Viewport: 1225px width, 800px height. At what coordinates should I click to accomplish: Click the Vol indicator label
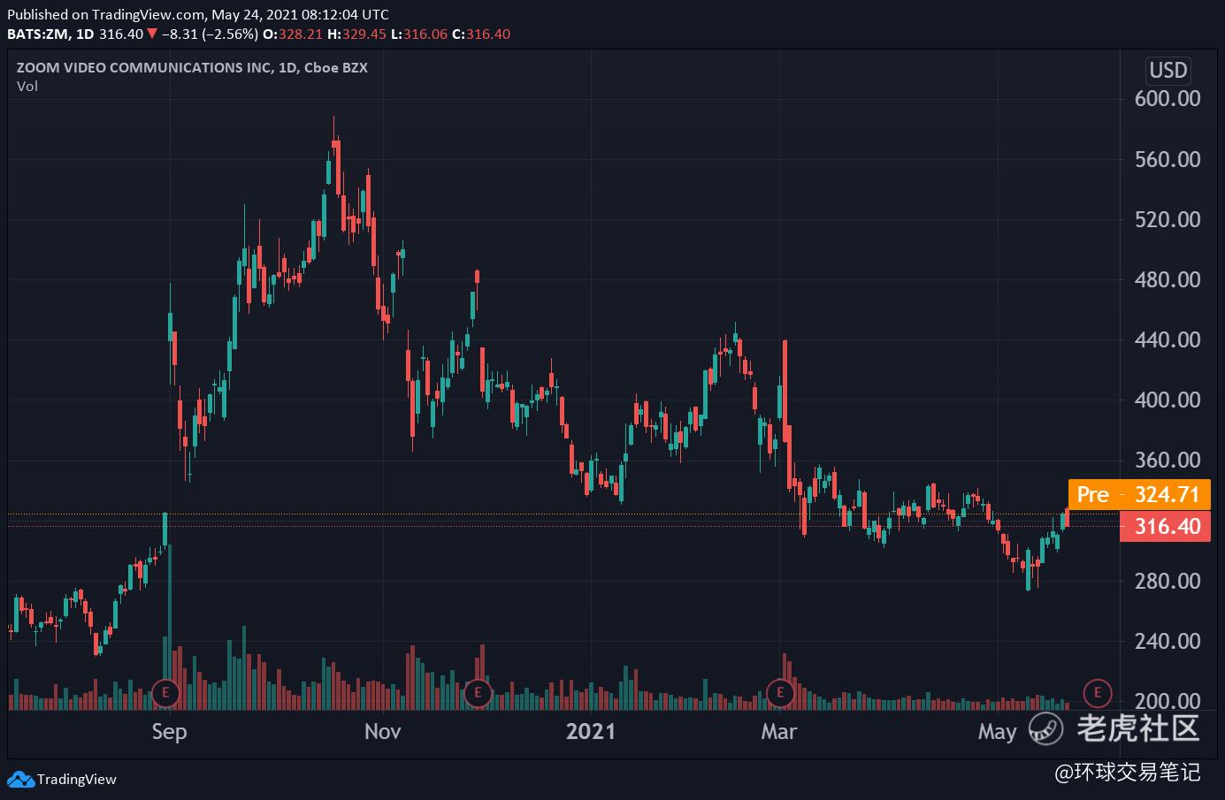click(27, 86)
